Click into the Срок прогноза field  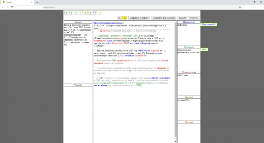click(189, 85)
